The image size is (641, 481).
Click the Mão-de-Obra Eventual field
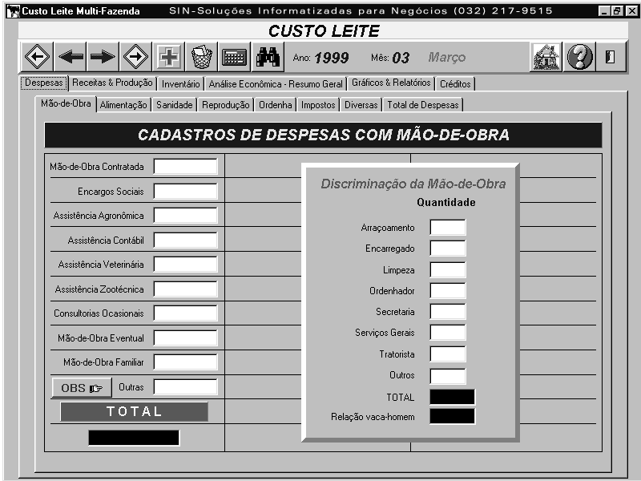pos(186,338)
